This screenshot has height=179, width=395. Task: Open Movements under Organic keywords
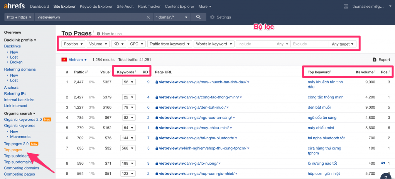(20, 137)
